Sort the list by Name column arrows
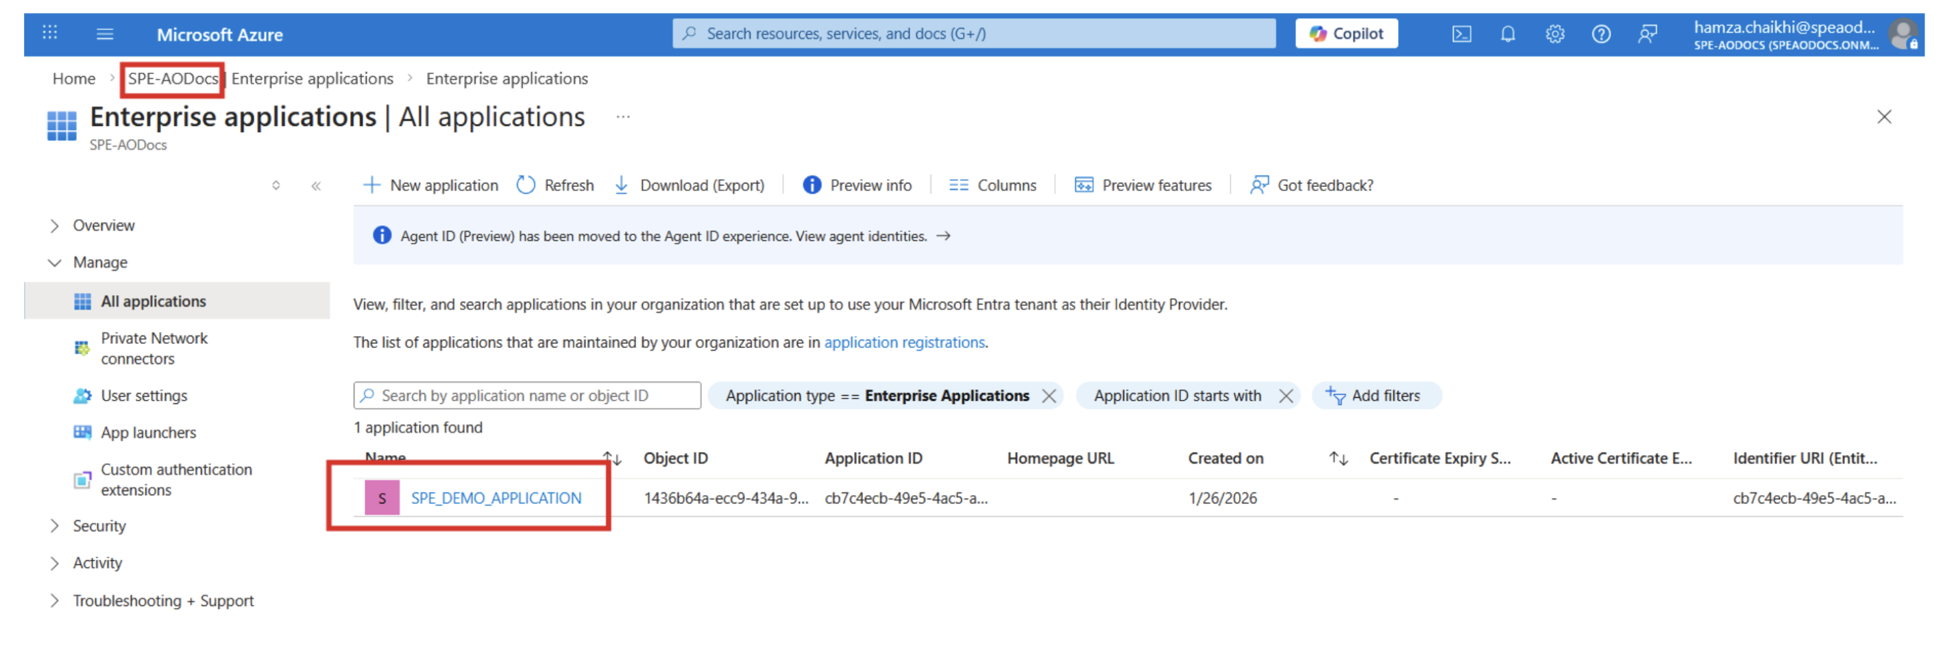1952x645 pixels. pyautogui.click(x=611, y=459)
